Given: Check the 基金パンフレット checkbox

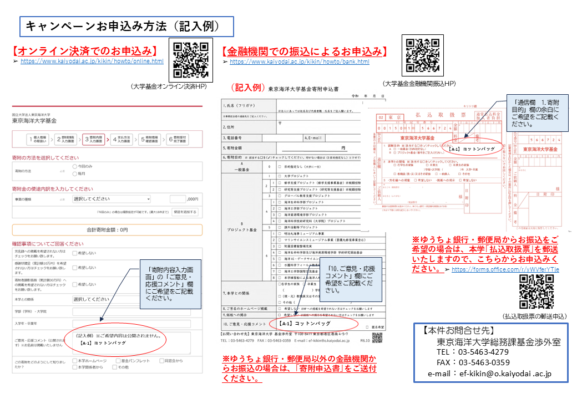Looking at the screenshot, I should tap(118, 361).
